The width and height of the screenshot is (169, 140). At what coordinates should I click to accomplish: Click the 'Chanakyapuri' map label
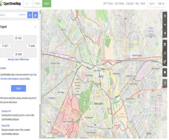point(89,117)
